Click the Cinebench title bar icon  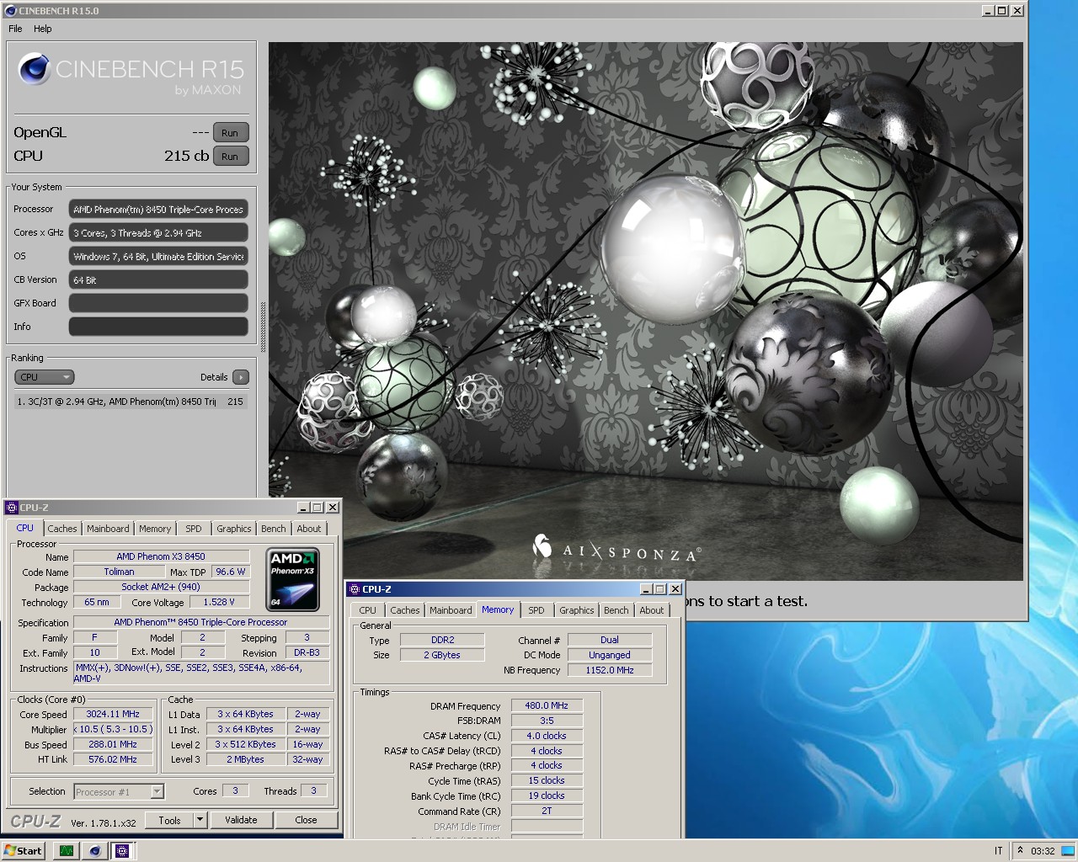[10, 10]
